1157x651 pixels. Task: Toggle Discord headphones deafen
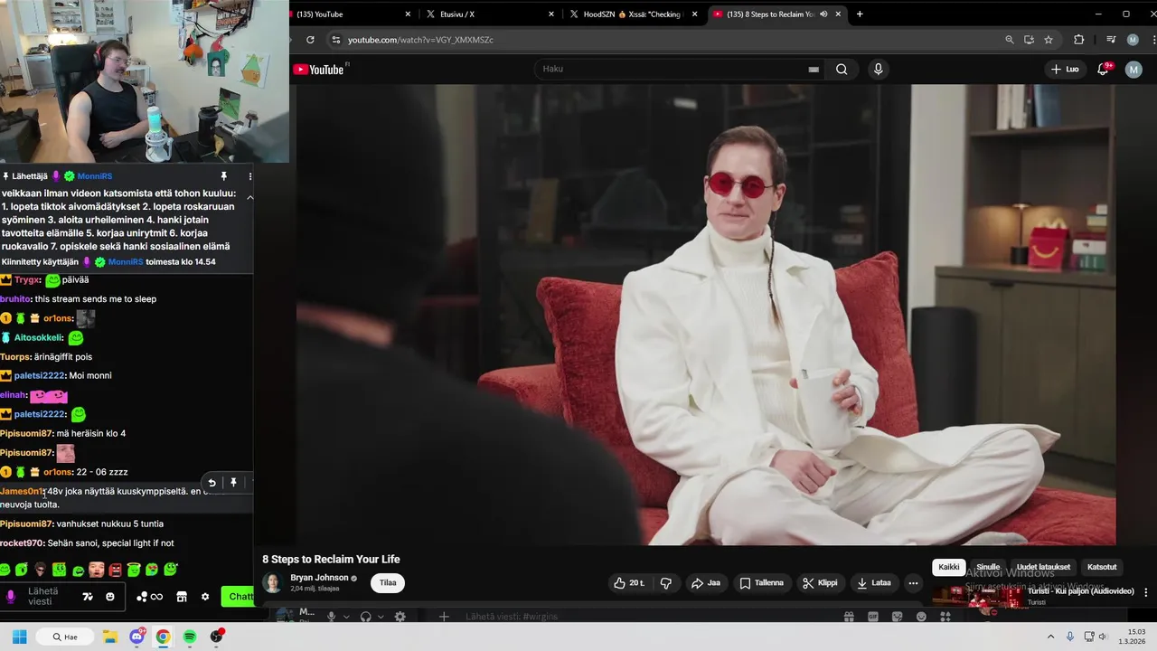pos(366,617)
